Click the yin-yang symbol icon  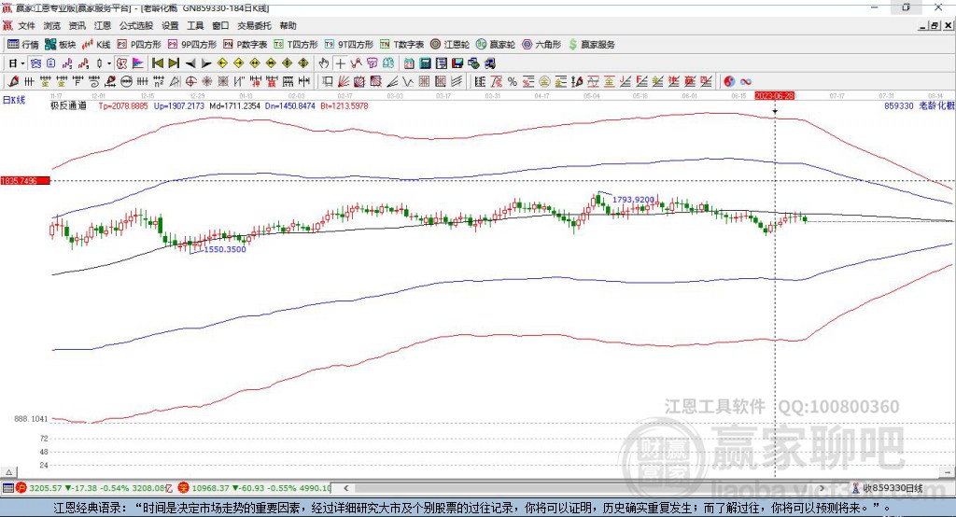point(729,81)
